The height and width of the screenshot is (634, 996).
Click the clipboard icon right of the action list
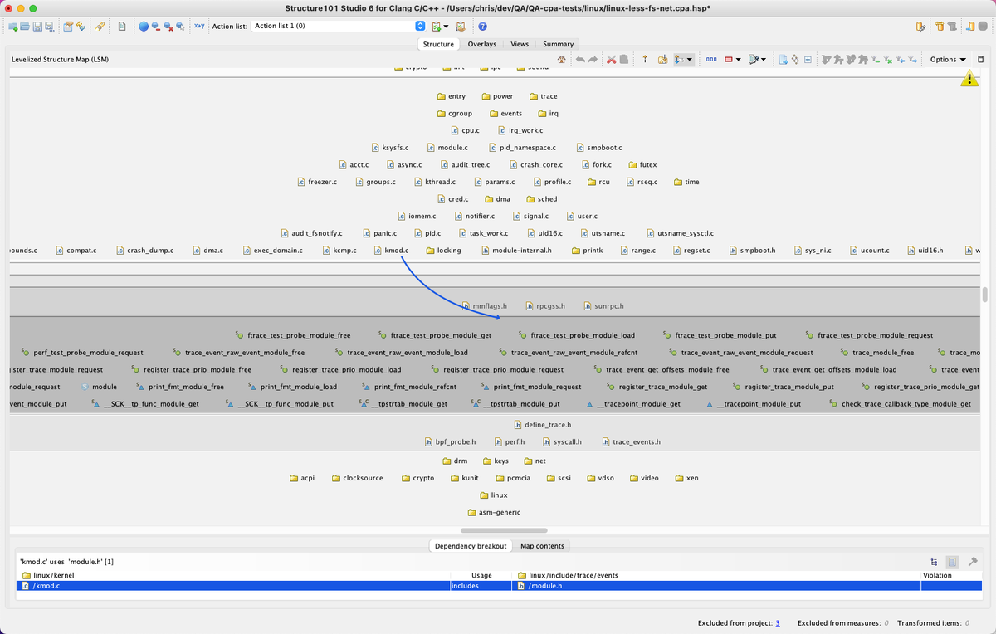point(460,26)
